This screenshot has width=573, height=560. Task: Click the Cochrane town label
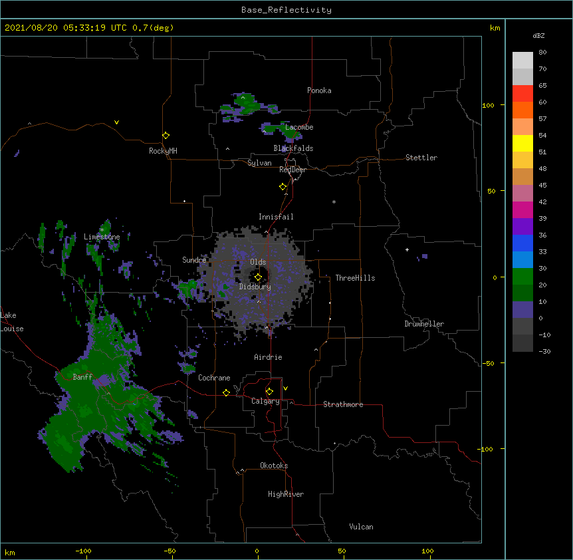click(x=214, y=378)
